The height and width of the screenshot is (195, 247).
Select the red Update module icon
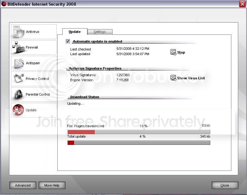(x=18, y=110)
